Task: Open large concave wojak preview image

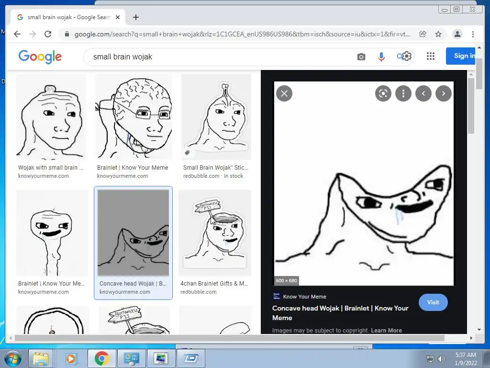Action: [x=364, y=184]
